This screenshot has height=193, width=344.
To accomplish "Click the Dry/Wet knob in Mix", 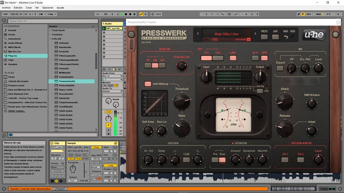I will point(305,68).
